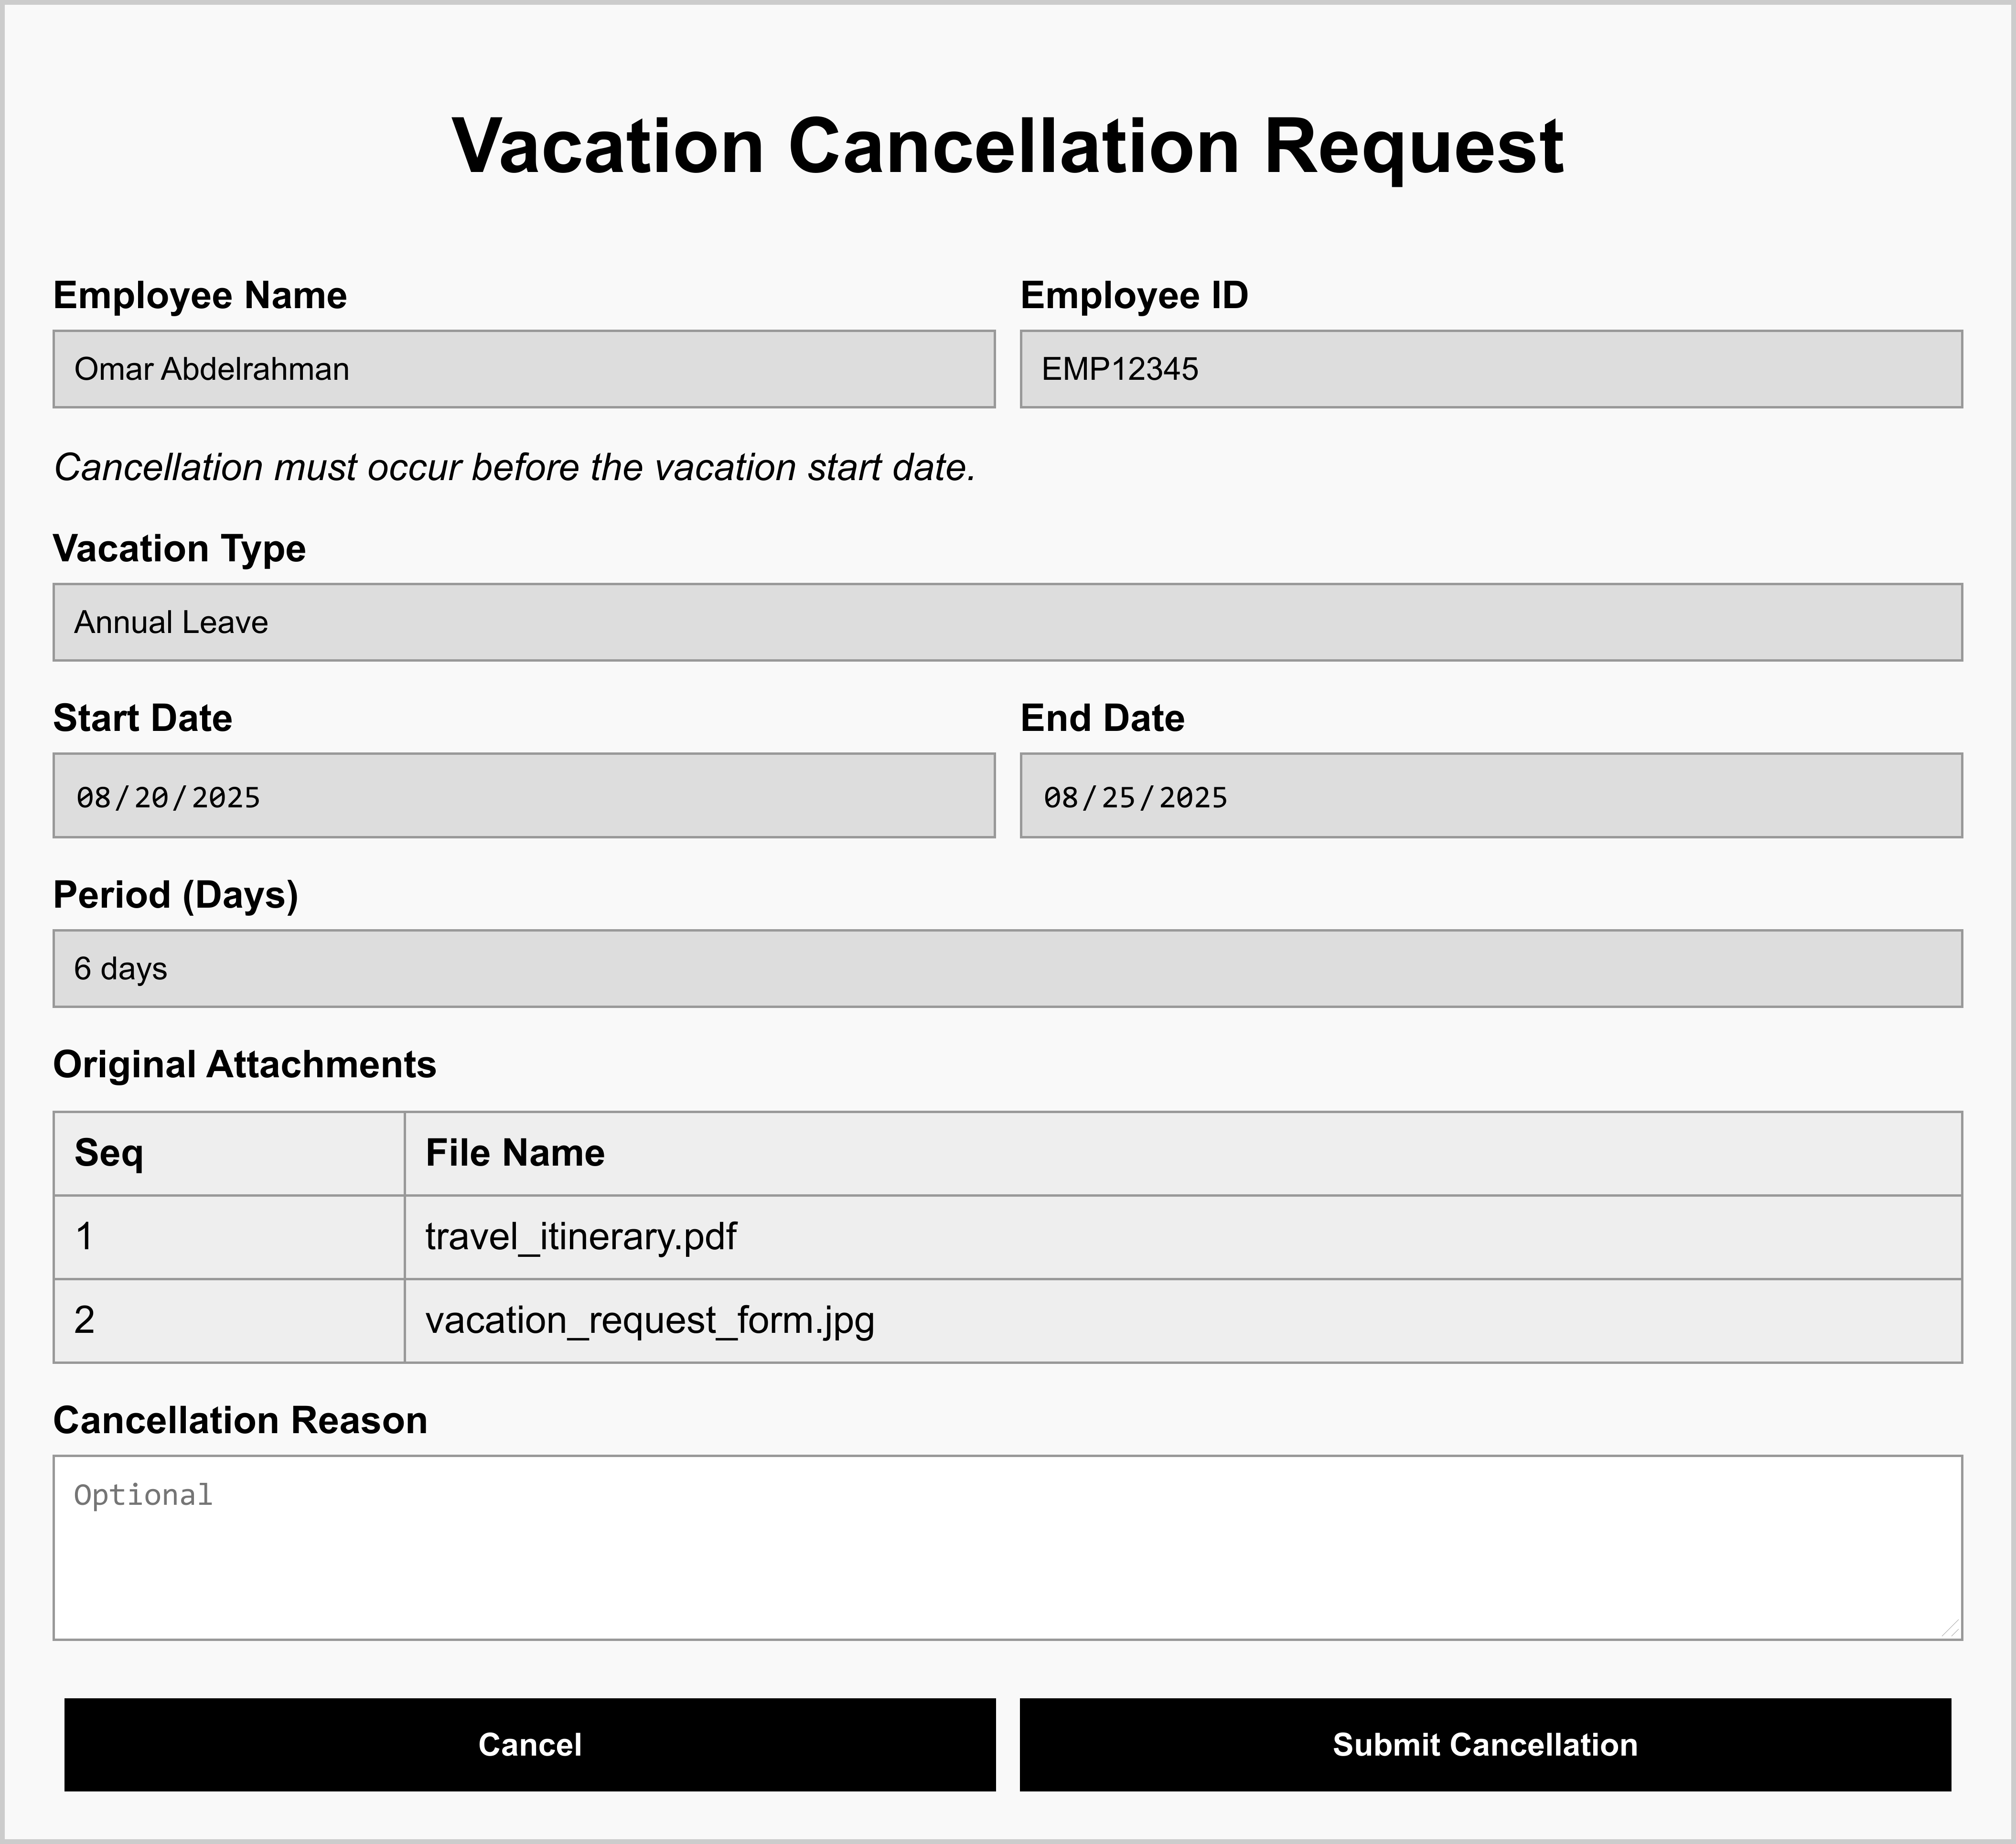2016x1844 pixels.
Task: Click the Vacation Type field showing Annual Leave
Action: [x=1007, y=622]
